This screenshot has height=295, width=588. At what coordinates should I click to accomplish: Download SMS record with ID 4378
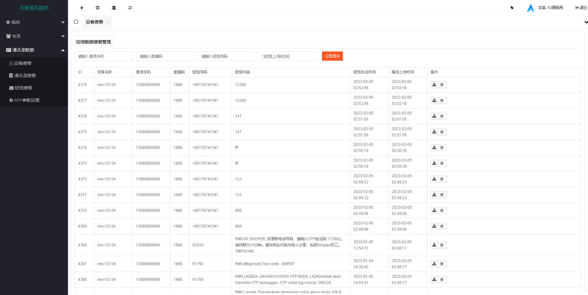click(434, 85)
